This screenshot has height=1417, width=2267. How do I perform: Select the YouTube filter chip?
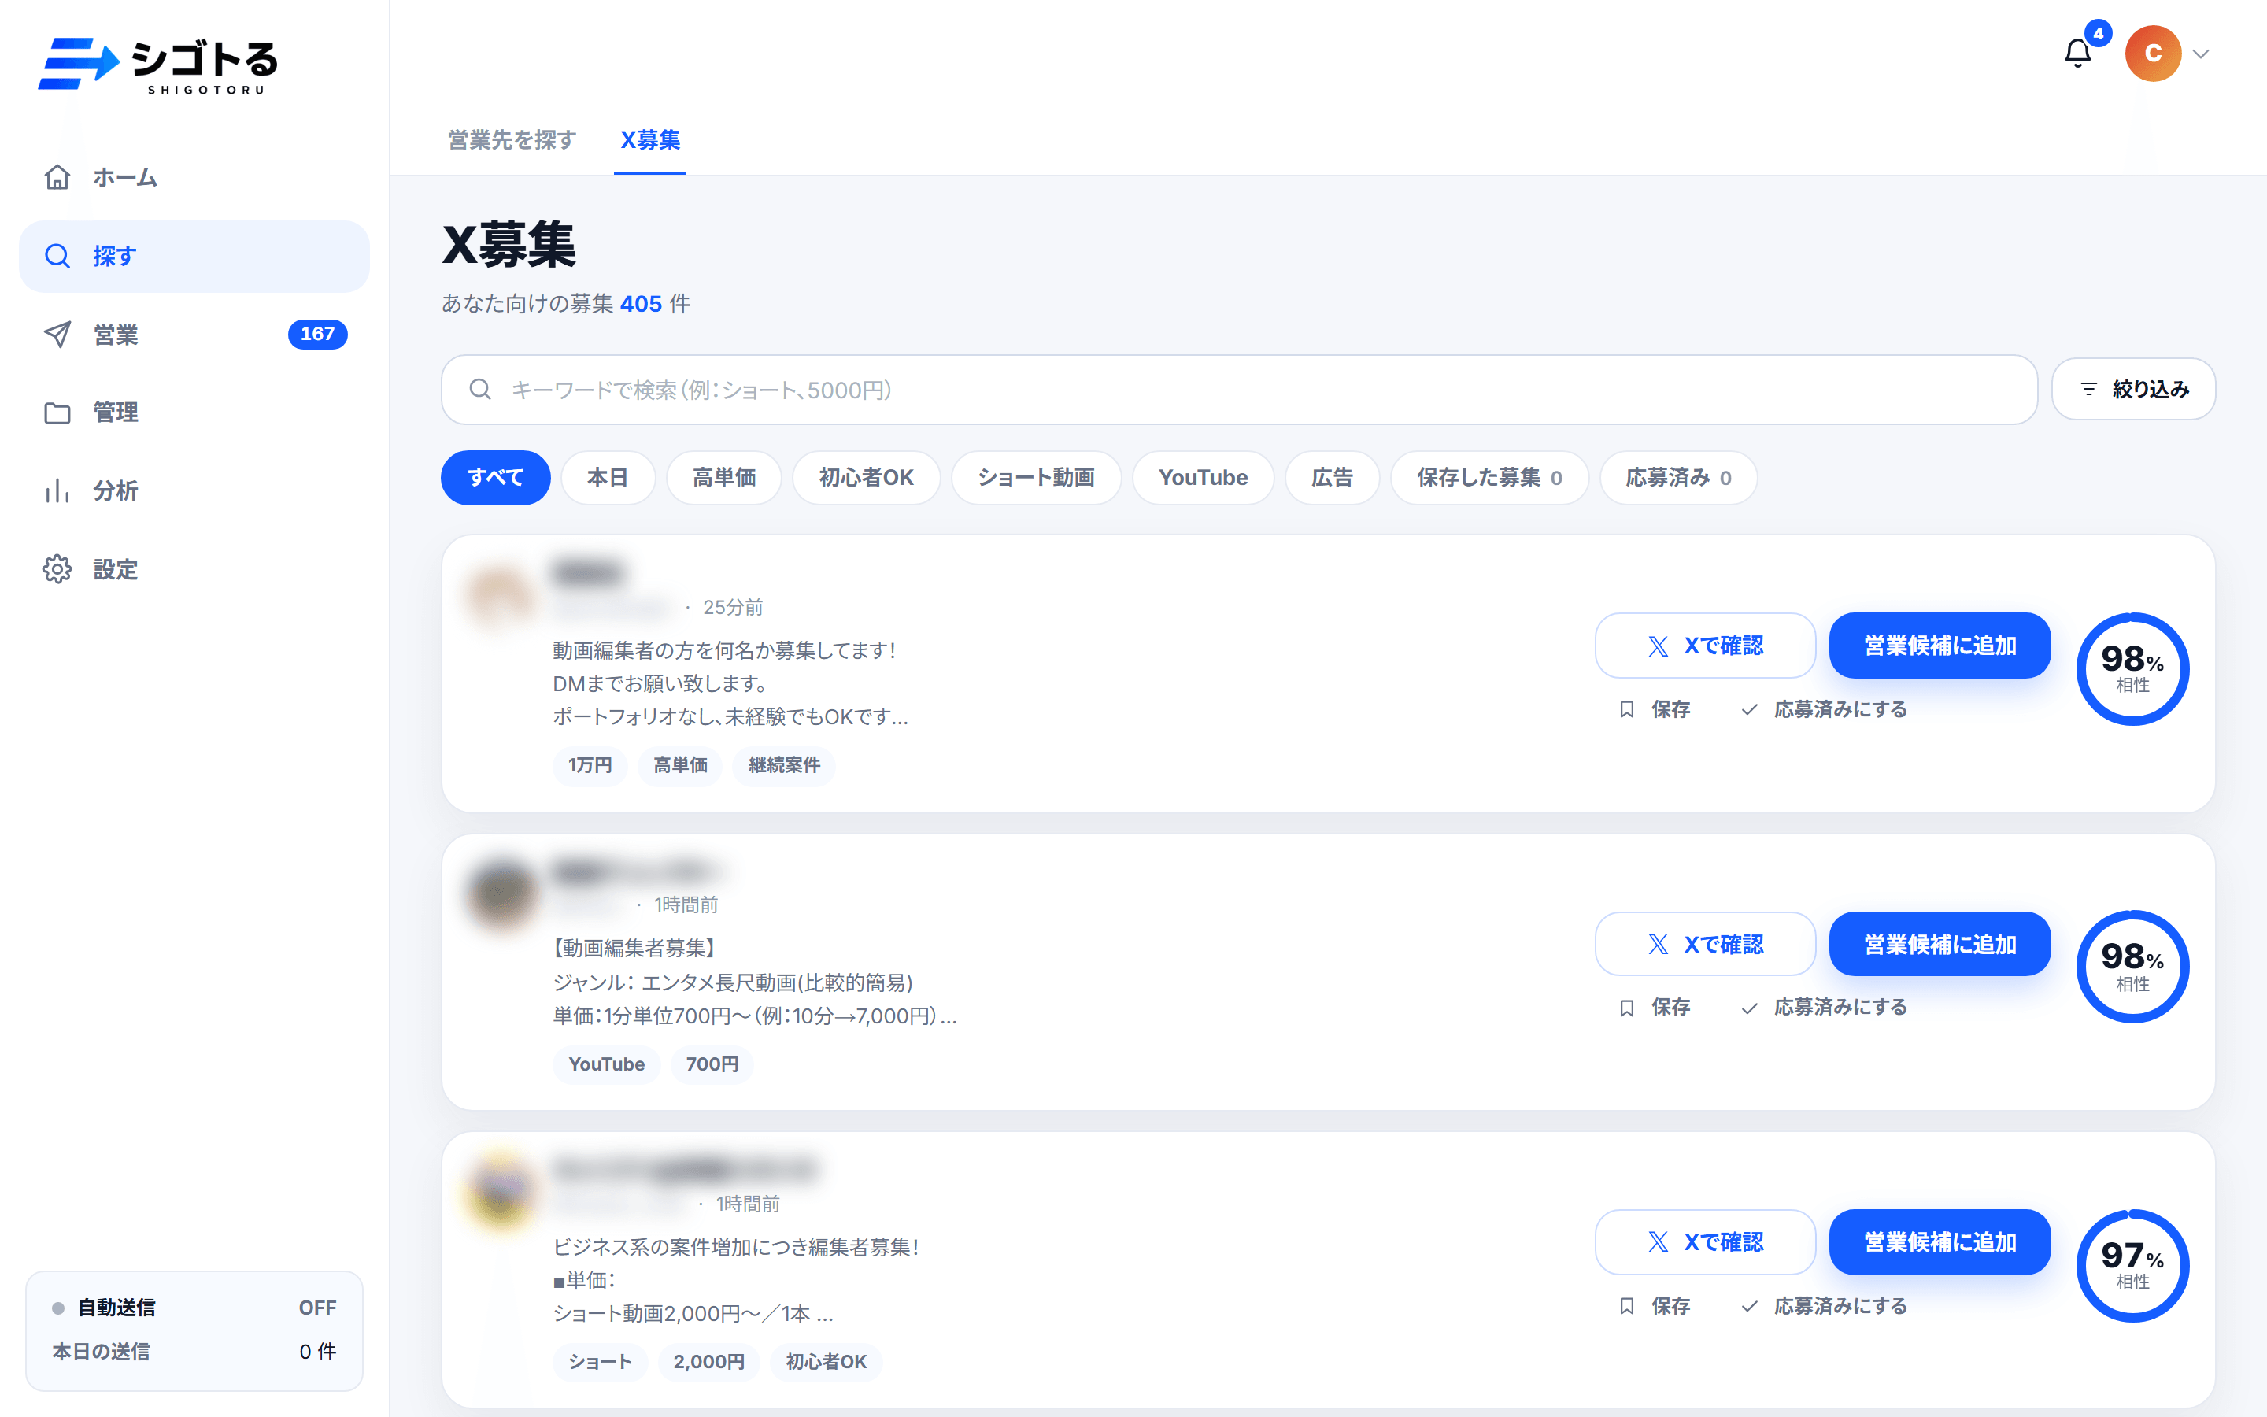(x=1203, y=478)
